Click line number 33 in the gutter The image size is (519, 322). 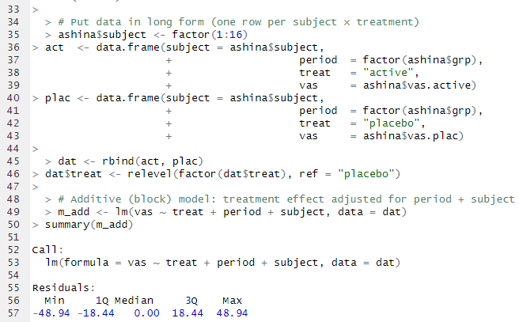point(13,9)
